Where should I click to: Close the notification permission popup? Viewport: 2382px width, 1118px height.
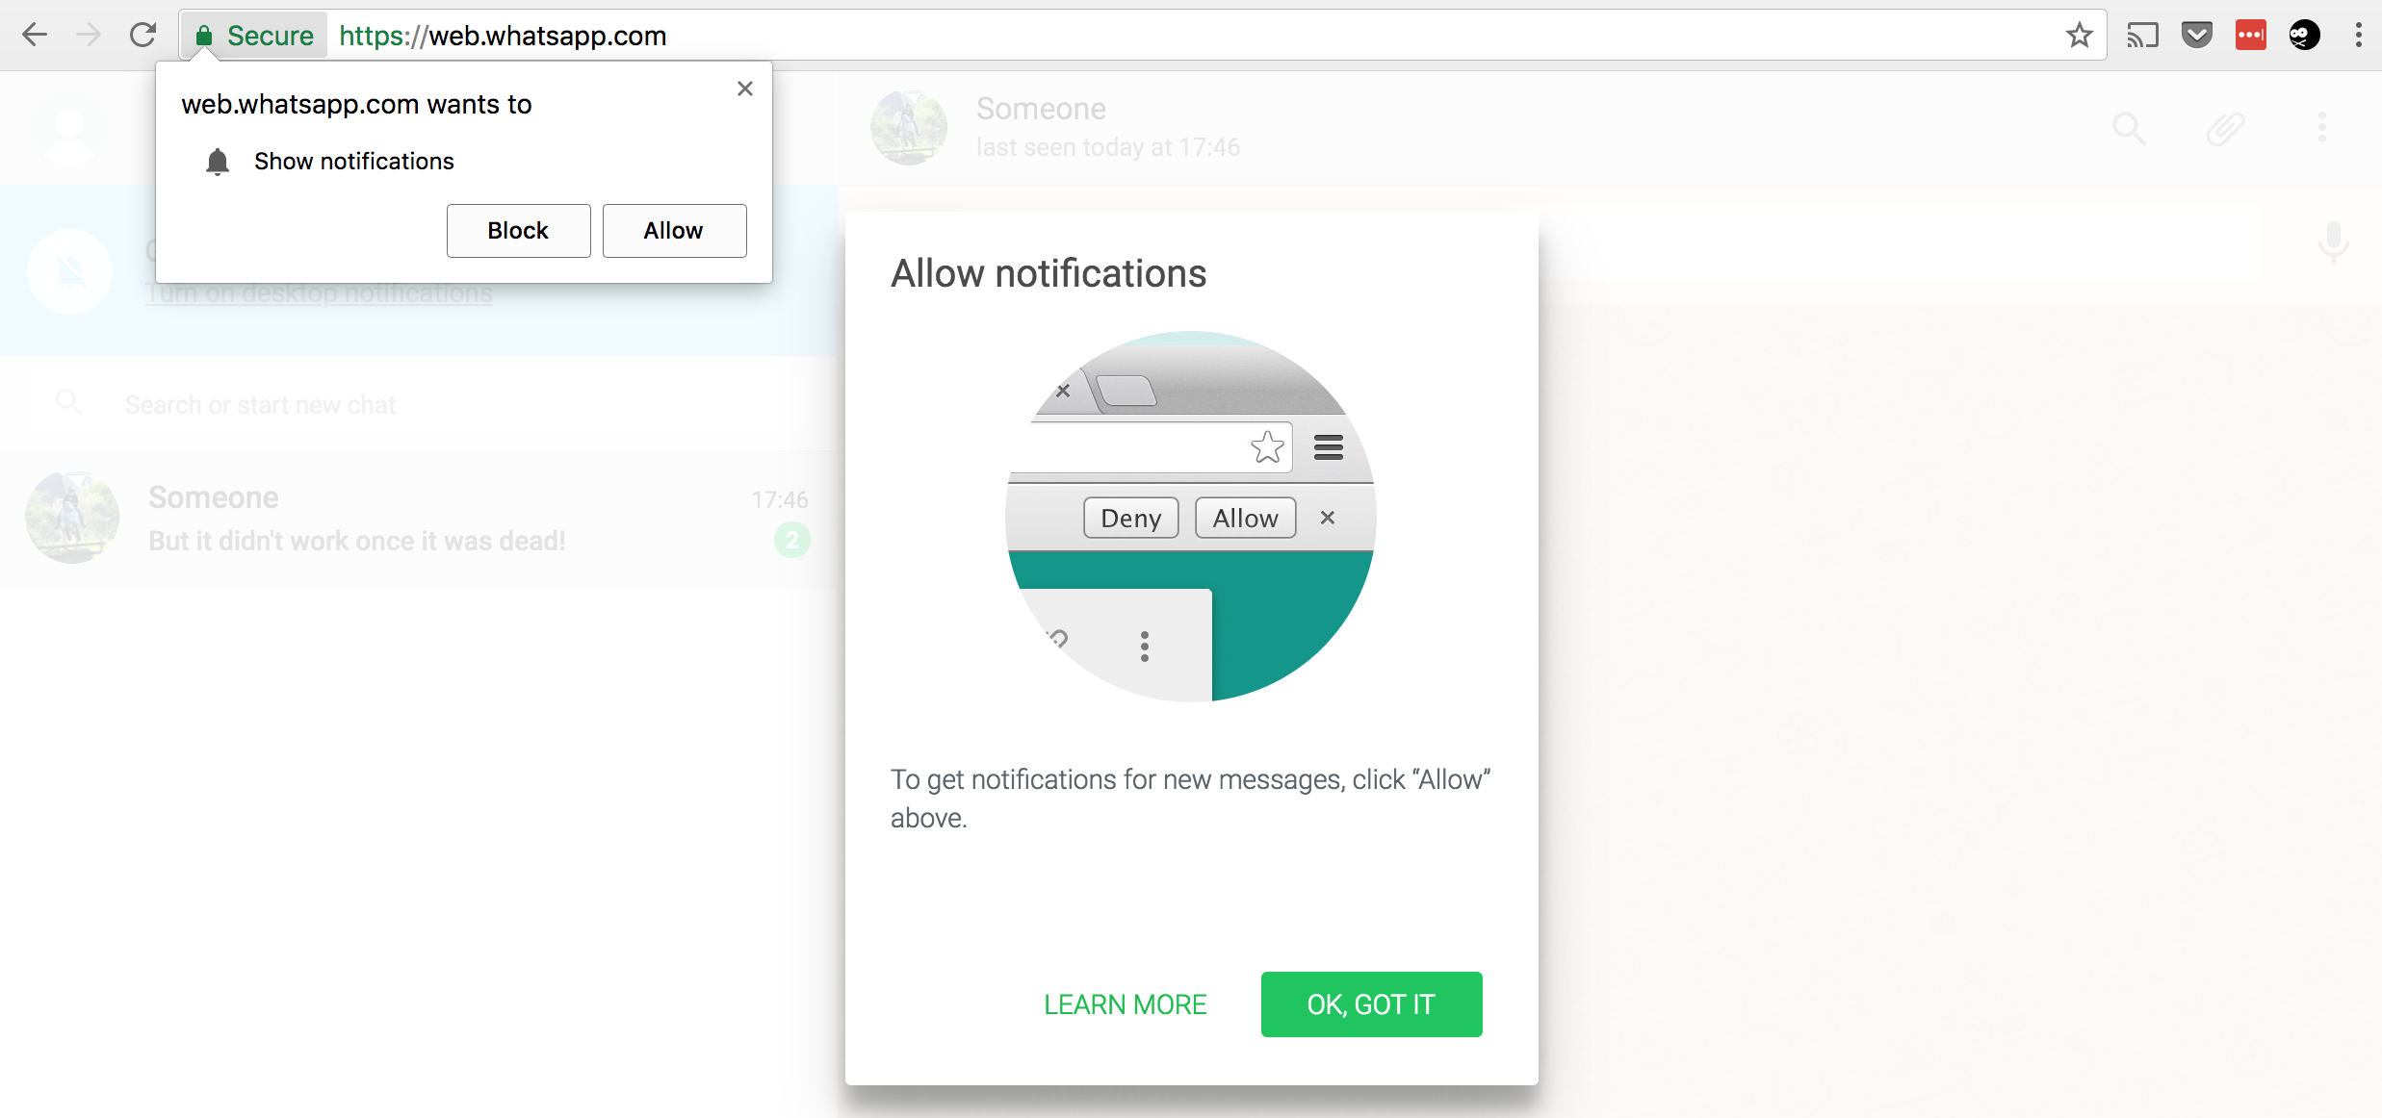(745, 89)
